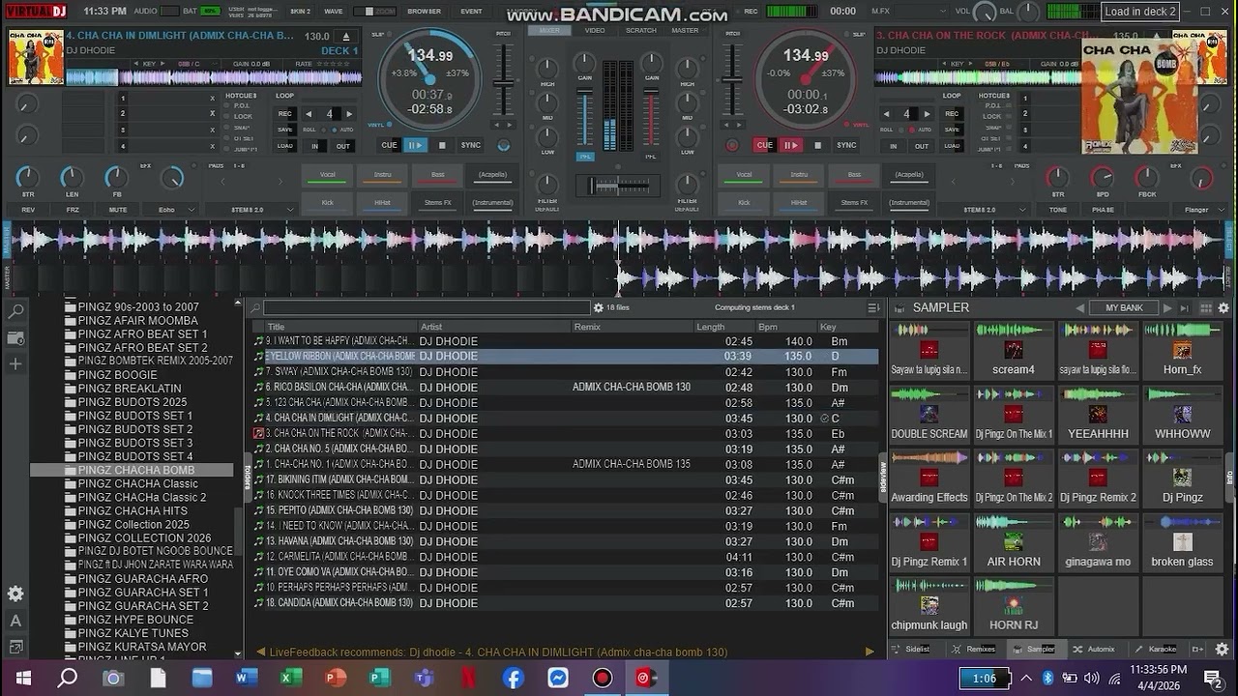Switch to the SCRATCH mixer tab

640,30
